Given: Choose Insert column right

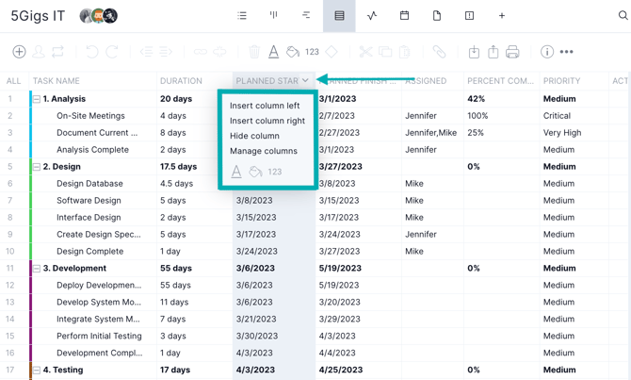Looking at the screenshot, I should tap(267, 121).
